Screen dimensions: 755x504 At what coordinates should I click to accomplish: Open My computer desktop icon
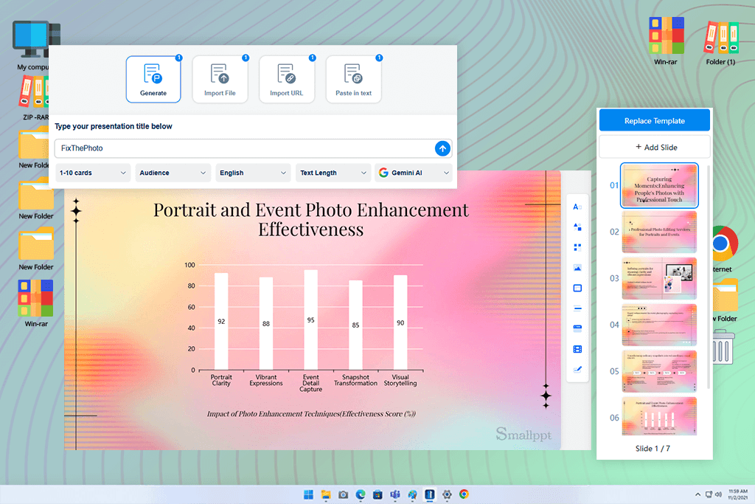[33, 46]
